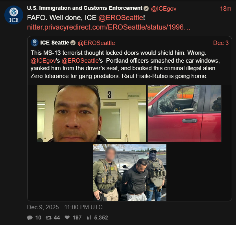The image size is (236, 225).
Task: Click the verified badge beside U.S. Immigration name
Action: [146, 9]
